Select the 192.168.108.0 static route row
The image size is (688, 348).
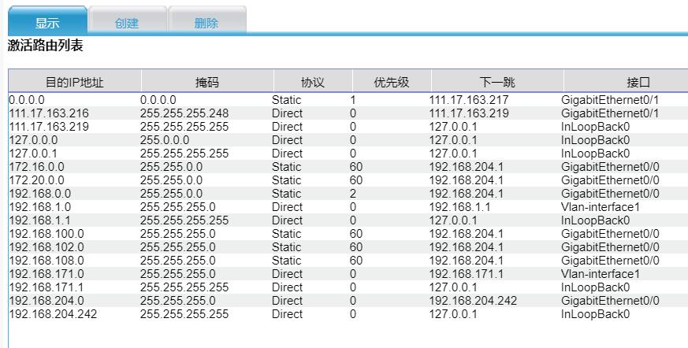coord(46,261)
